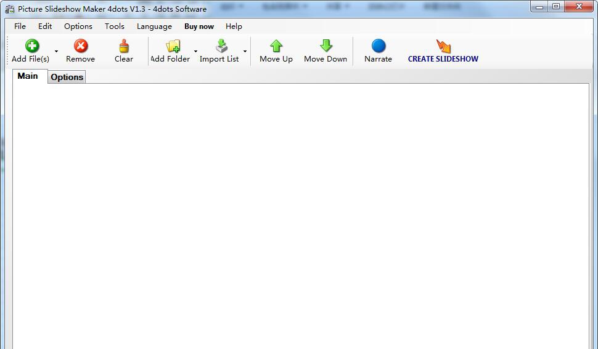The width and height of the screenshot is (598, 349).
Task: Open the Language menu
Action: (x=154, y=26)
